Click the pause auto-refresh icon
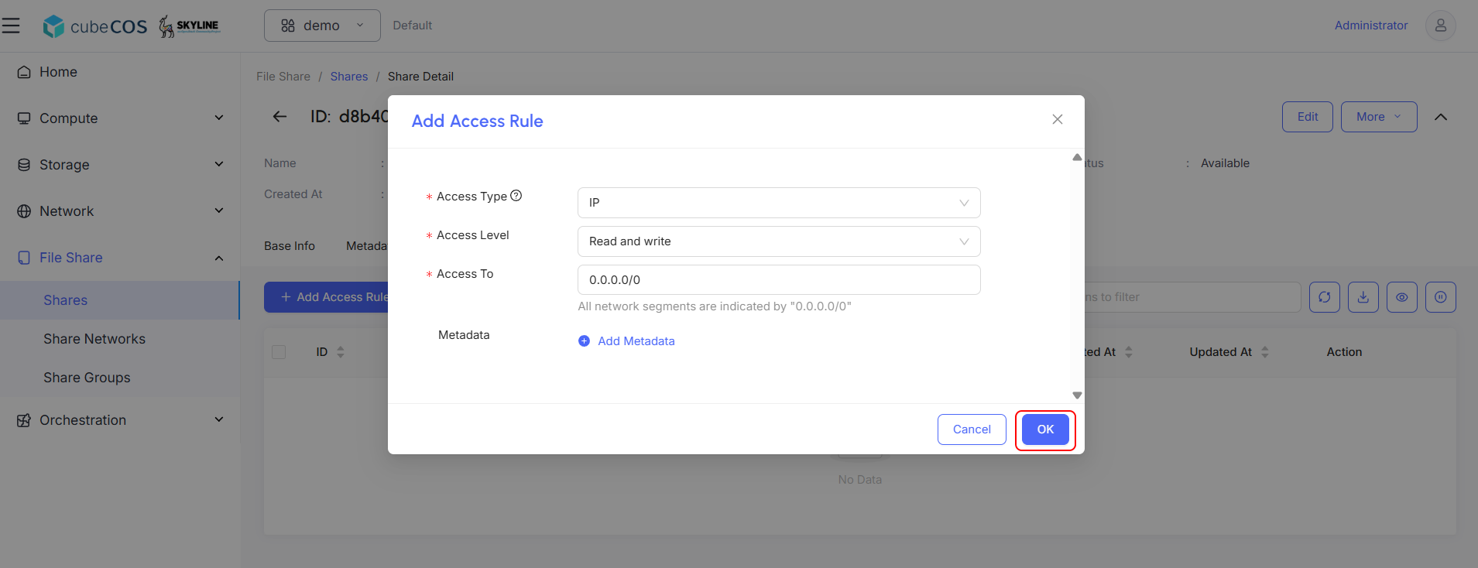 (1441, 297)
